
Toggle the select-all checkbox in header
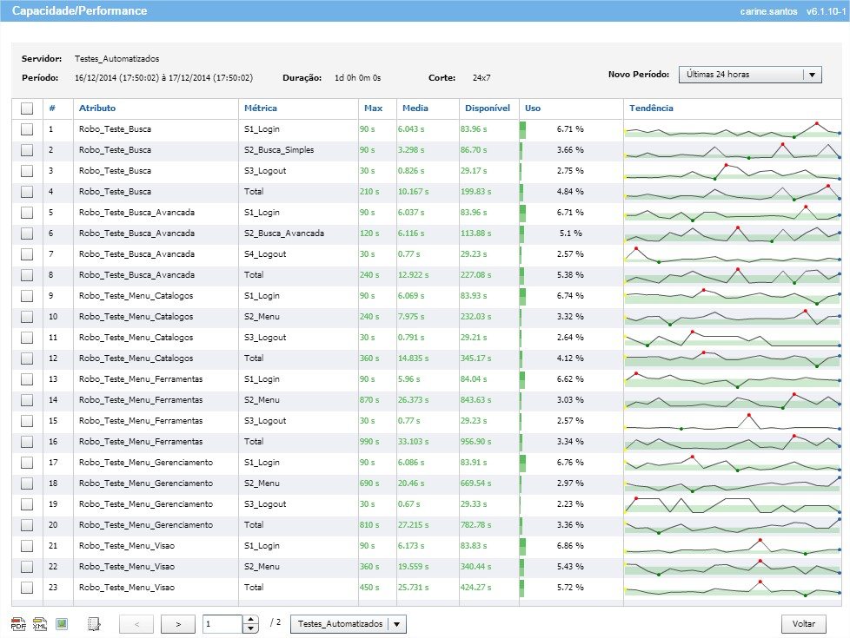tap(27, 109)
